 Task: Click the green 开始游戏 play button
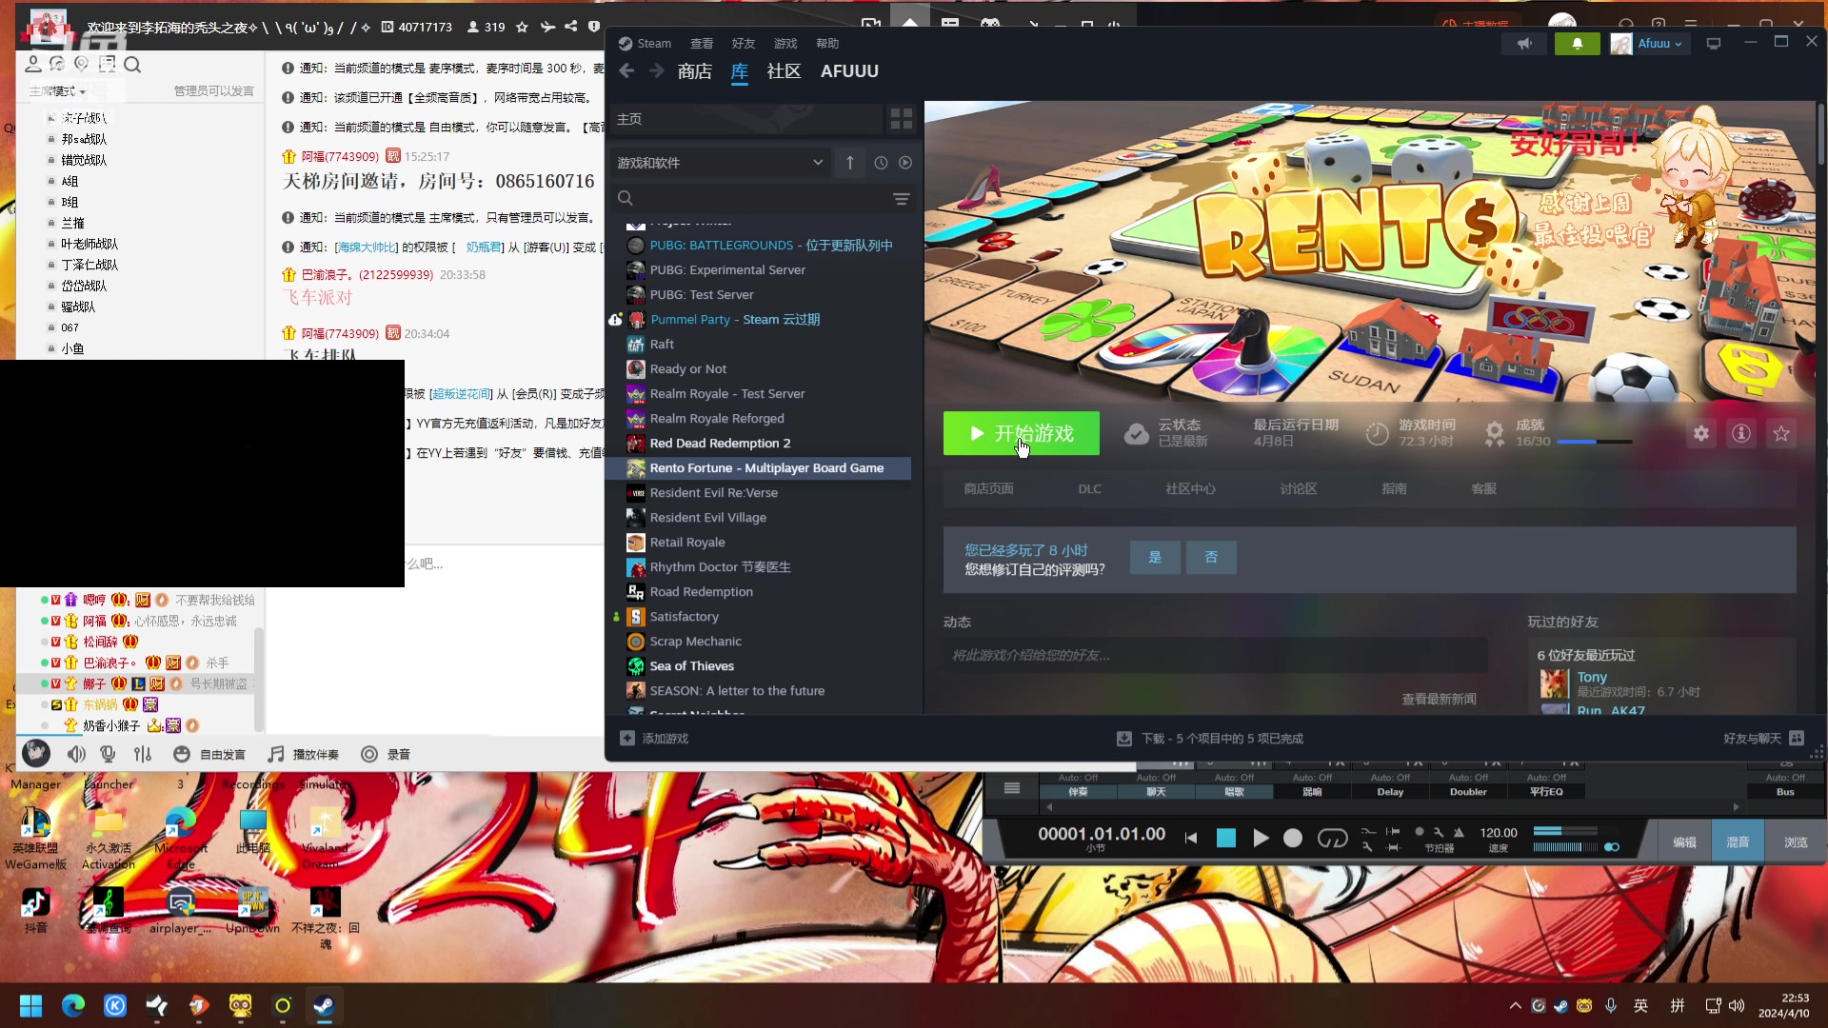pyautogui.click(x=1022, y=434)
